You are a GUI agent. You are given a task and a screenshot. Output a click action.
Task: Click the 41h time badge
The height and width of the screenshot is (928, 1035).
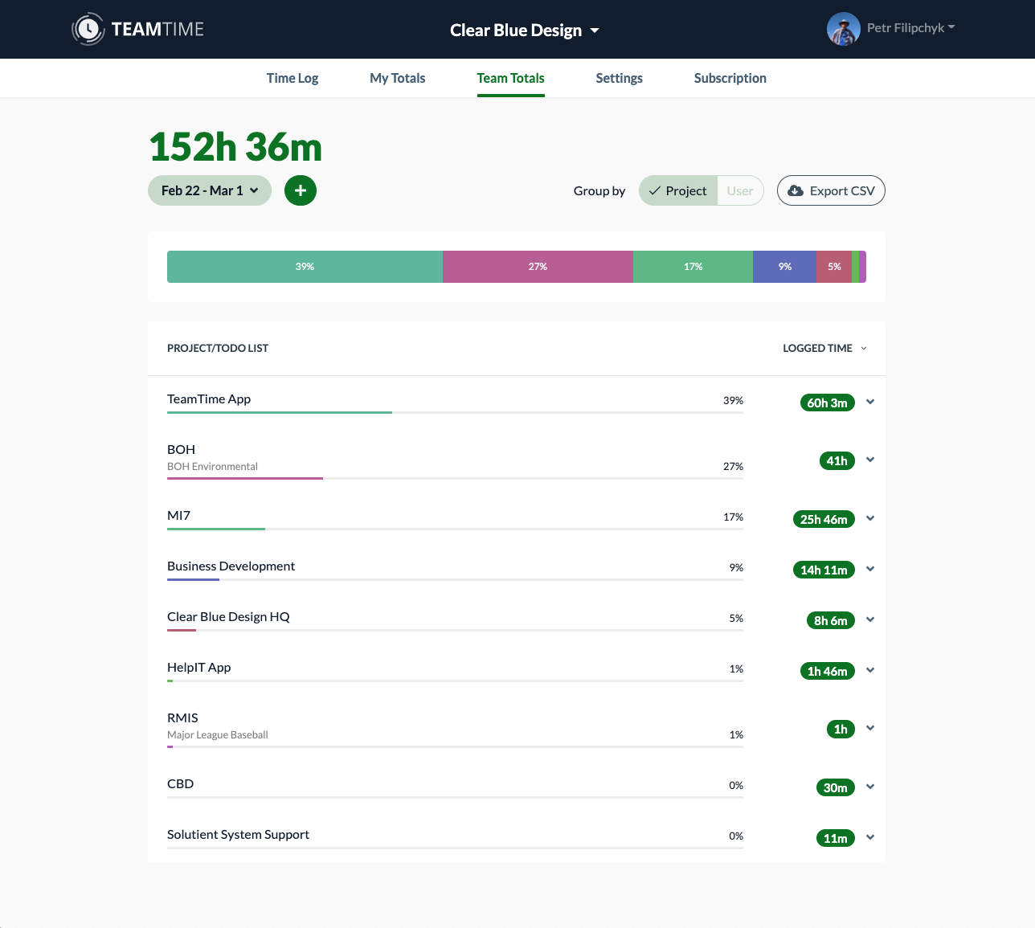pyautogui.click(x=837, y=460)
